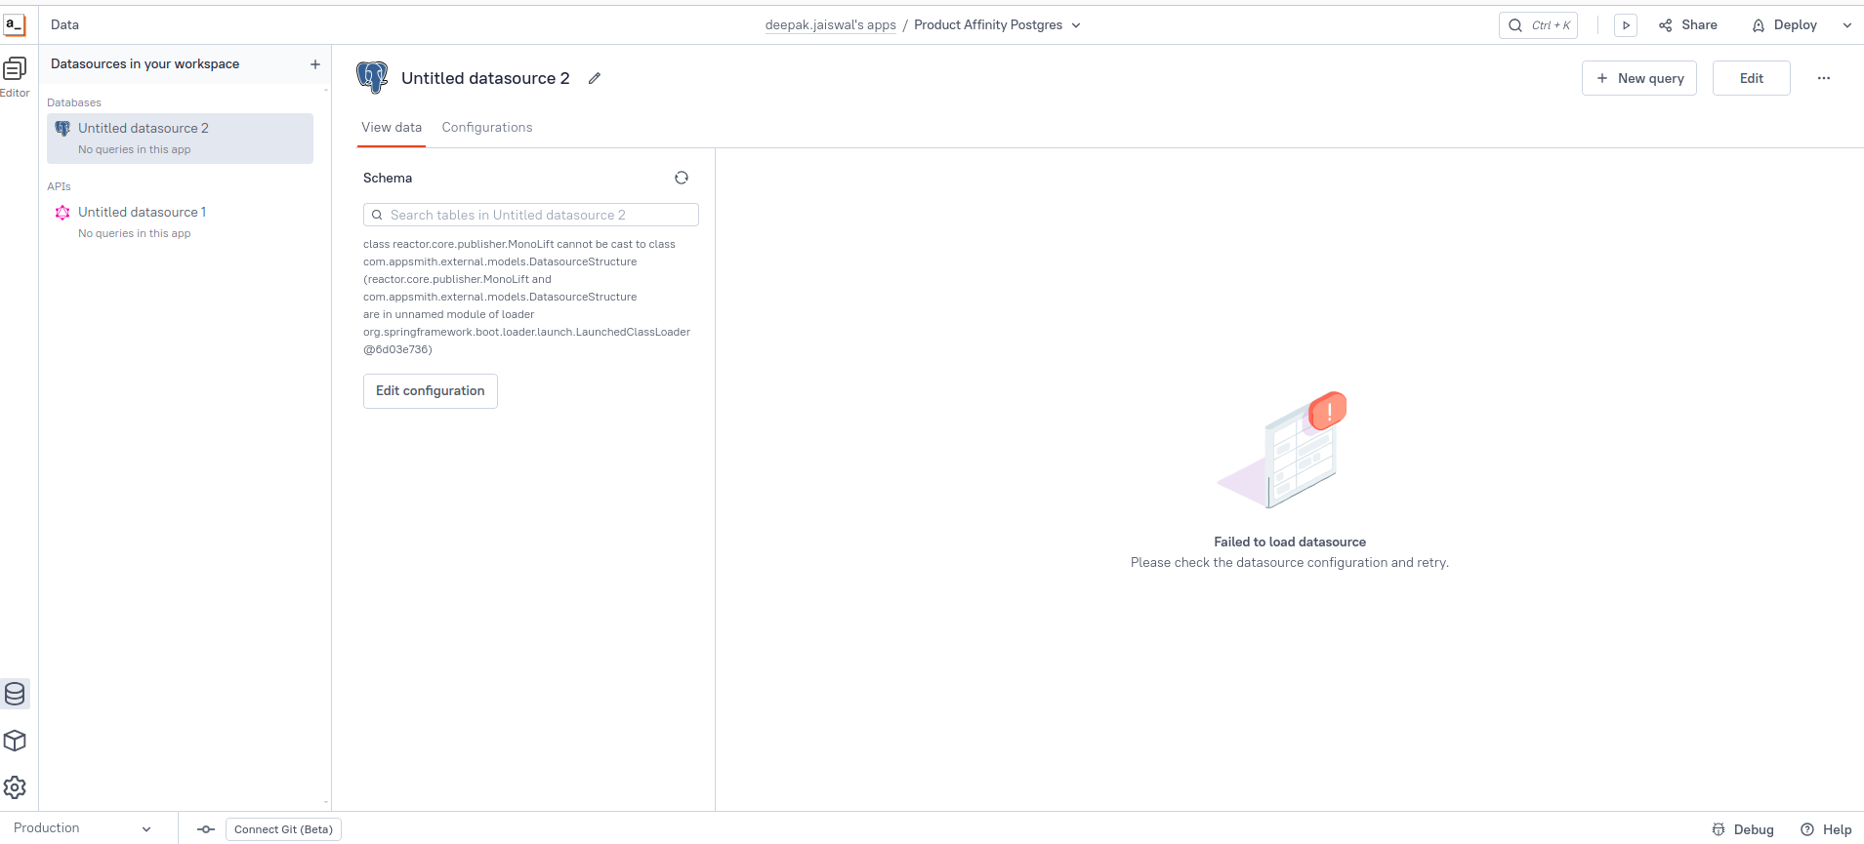1864x844 pixels.
Task: Focus the Search tables input field
Action: (x=531, y=215)
